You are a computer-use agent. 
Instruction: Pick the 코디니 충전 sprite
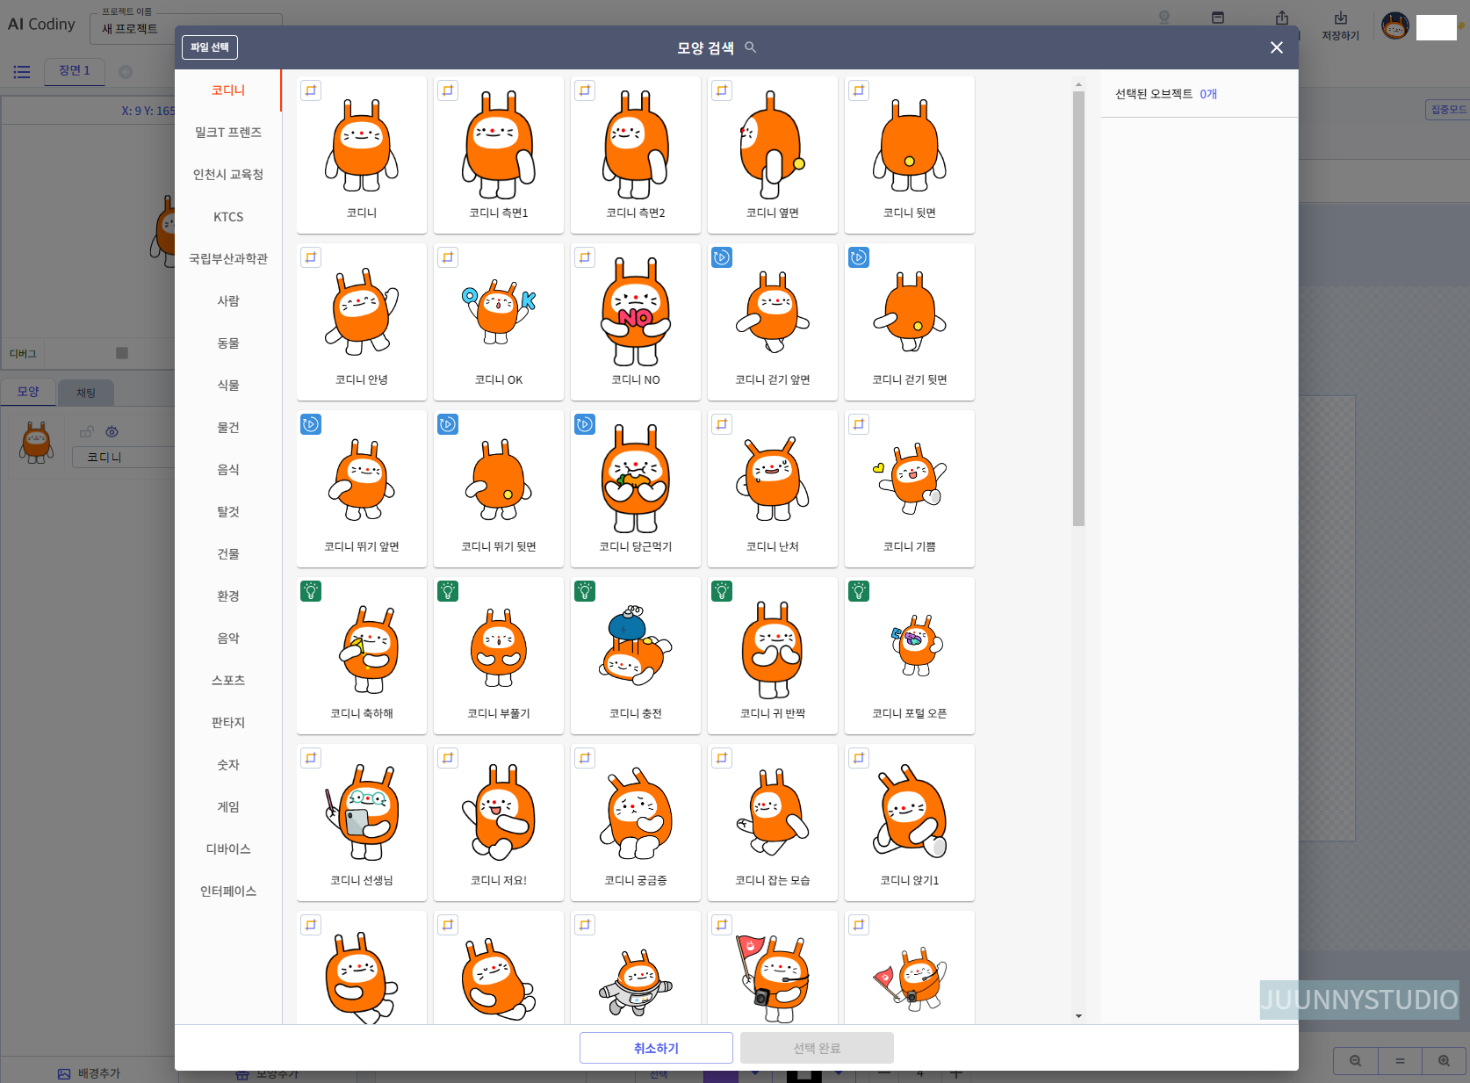point(636,655)
